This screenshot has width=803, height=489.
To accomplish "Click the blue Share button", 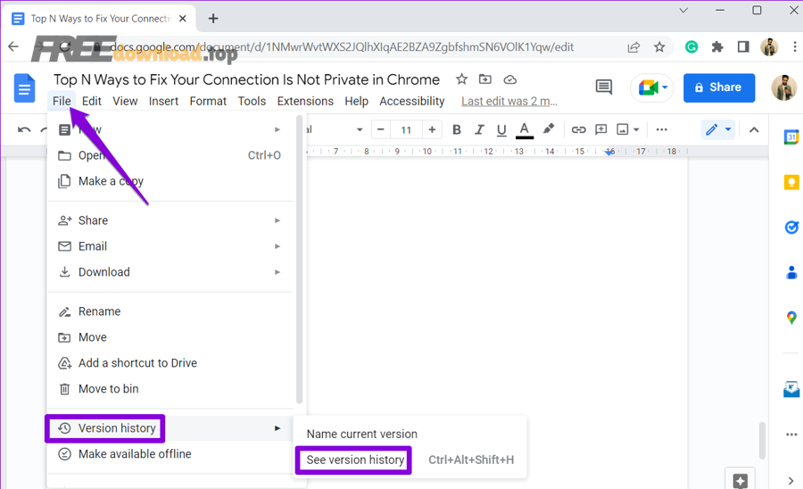I will click(719, 87).
